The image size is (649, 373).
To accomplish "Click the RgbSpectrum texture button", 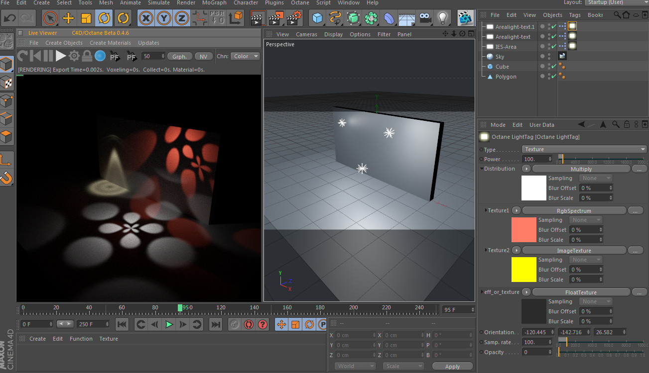I will [x=574, y=211].
